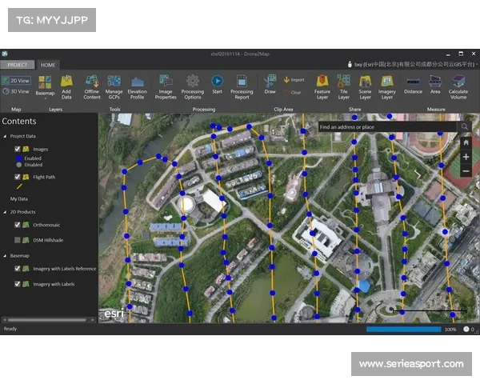Click the Start processing button
This screenshot has height=384, width=480.
[x=217, y=85]
